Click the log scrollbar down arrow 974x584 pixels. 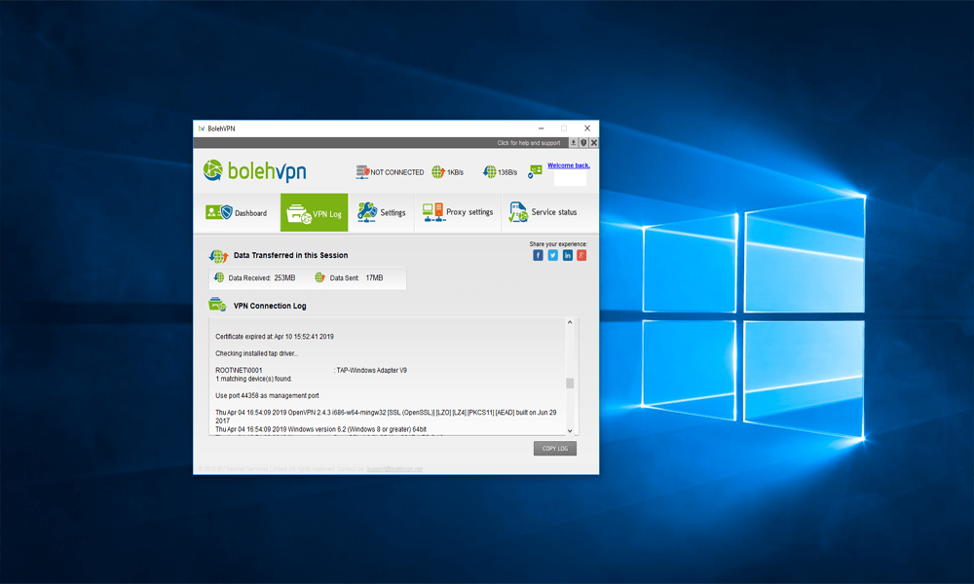click(x=570, y=431)
